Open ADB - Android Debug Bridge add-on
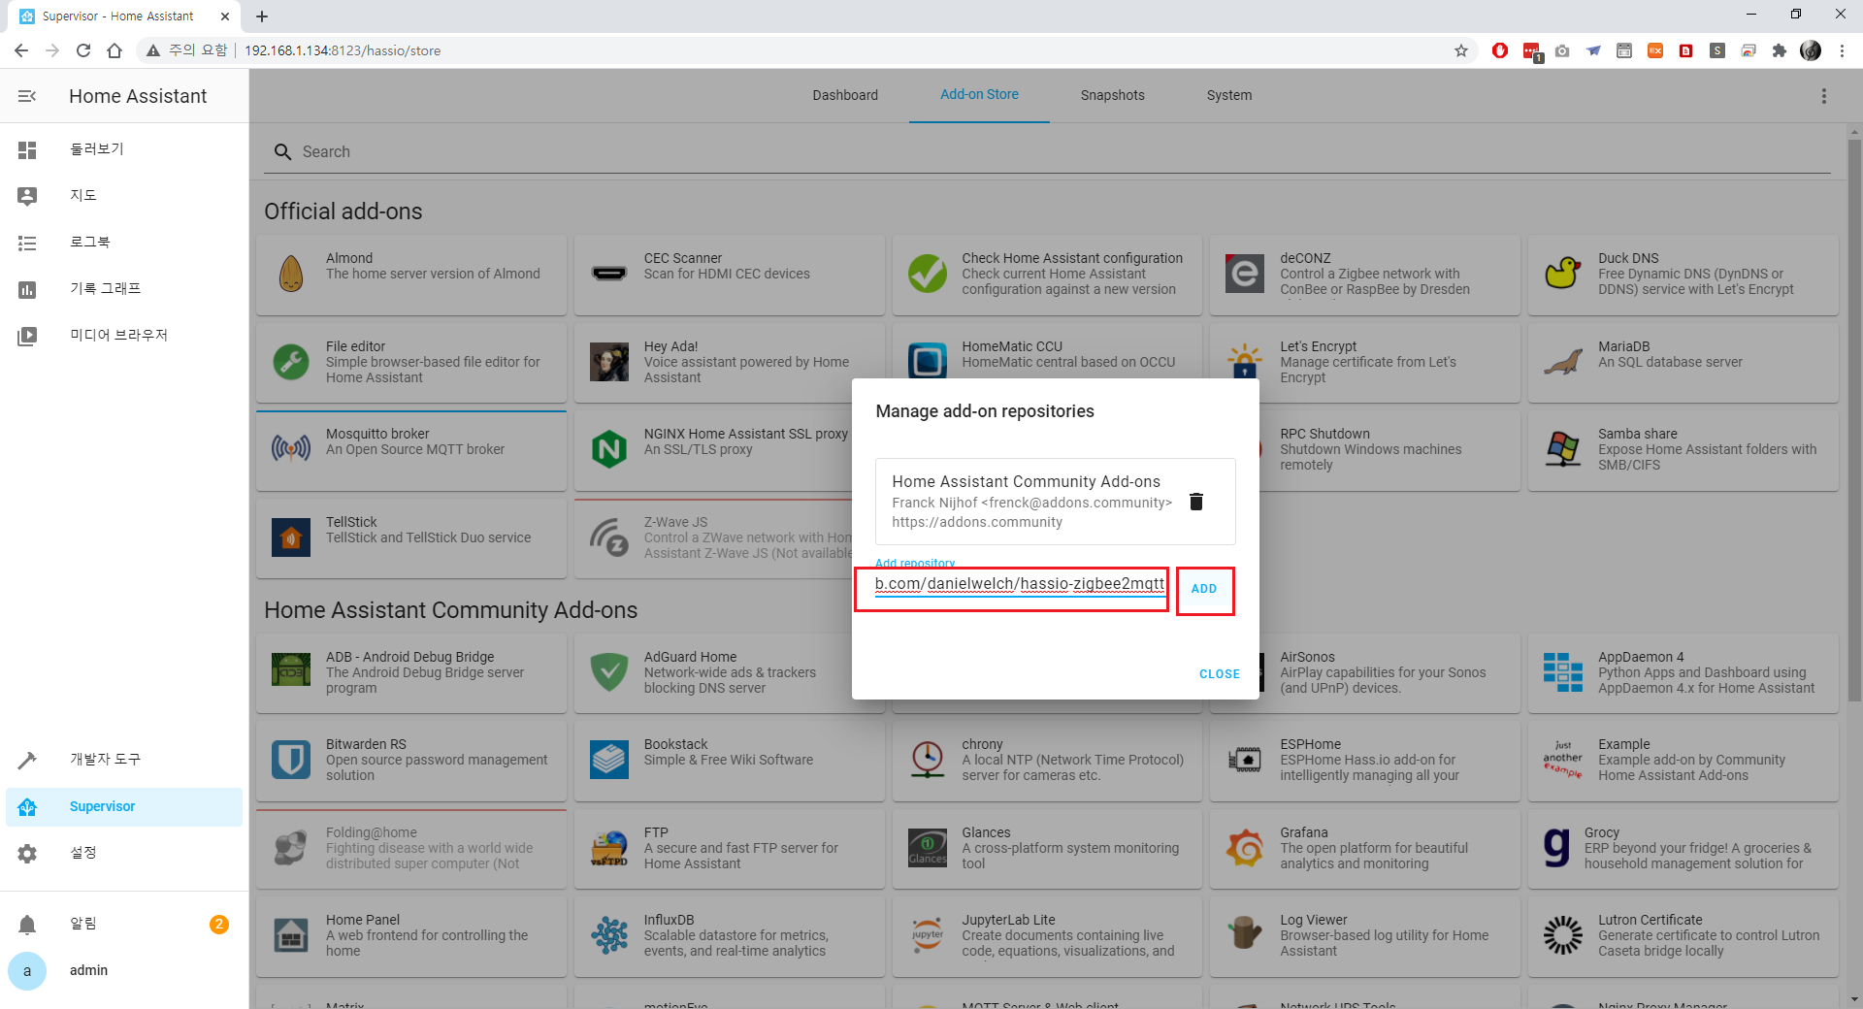This screenshot has height=1009, width=1863. click(411, 673)
